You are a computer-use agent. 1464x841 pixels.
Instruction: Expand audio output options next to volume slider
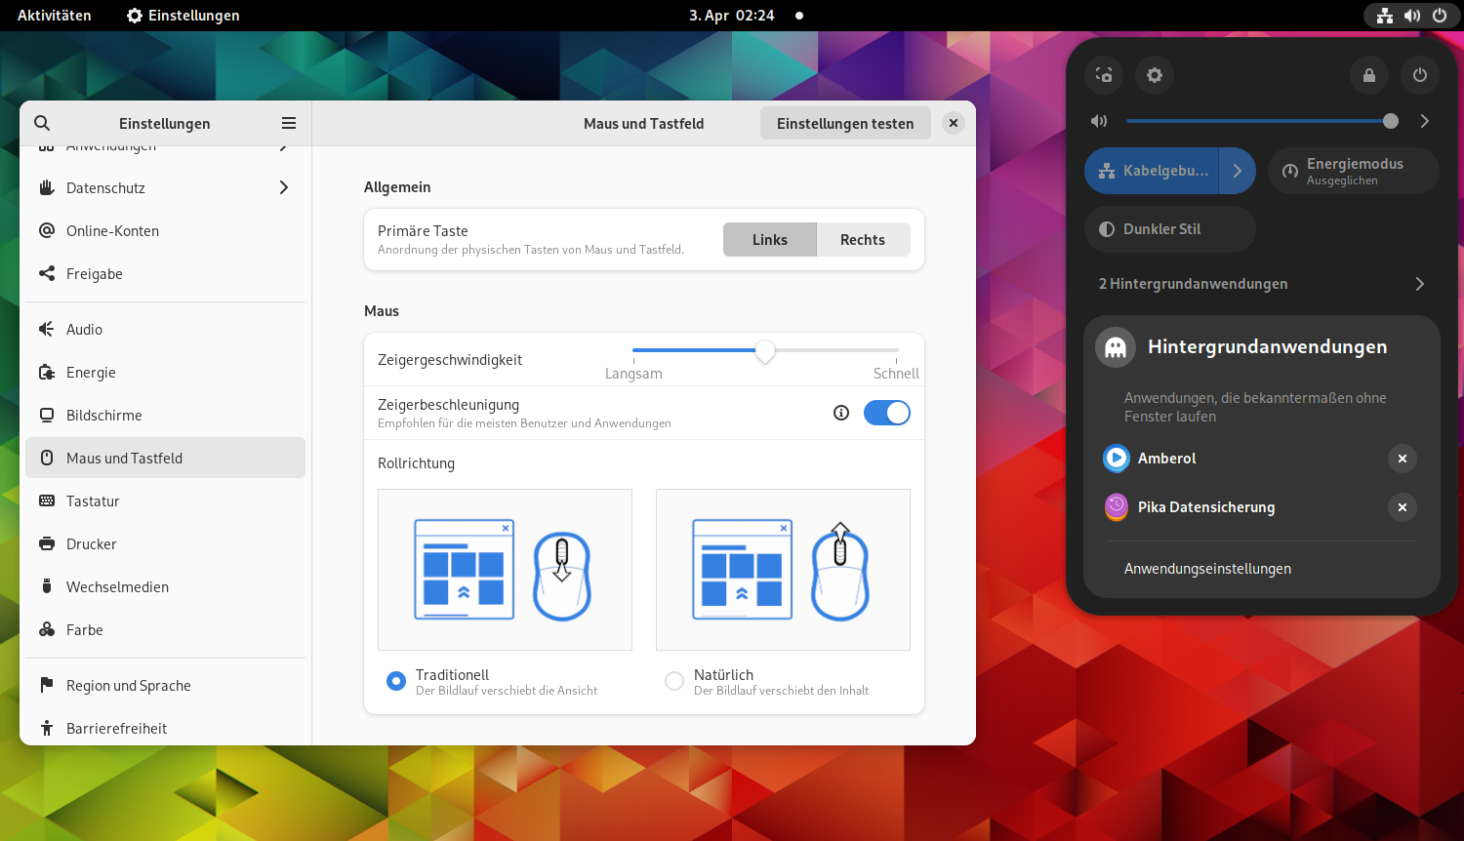pos(1424,121)
